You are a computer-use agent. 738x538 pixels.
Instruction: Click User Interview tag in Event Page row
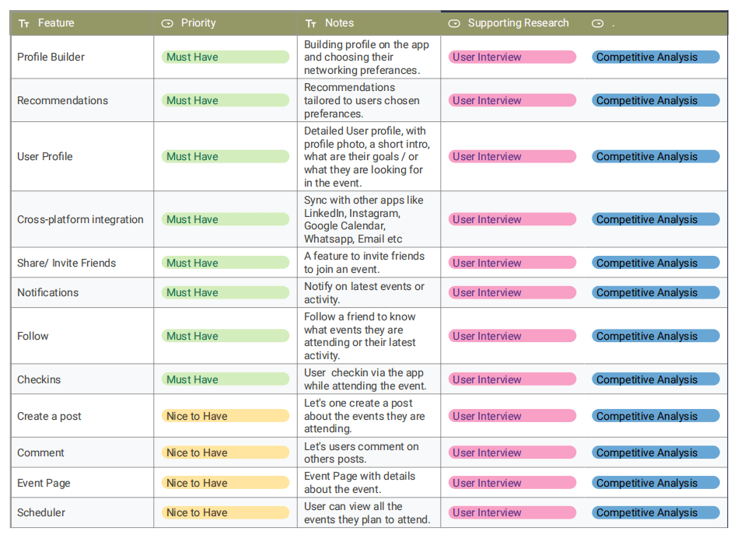(512, 483)
